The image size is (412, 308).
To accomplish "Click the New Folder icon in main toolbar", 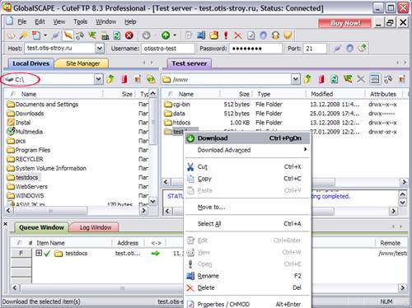I will click(x=213, y=35).
